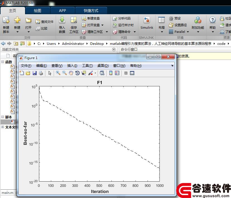Screen dimensions: 231x198
Task: Select the Edit Plot arrow tool
Action: tap(50, 73)
